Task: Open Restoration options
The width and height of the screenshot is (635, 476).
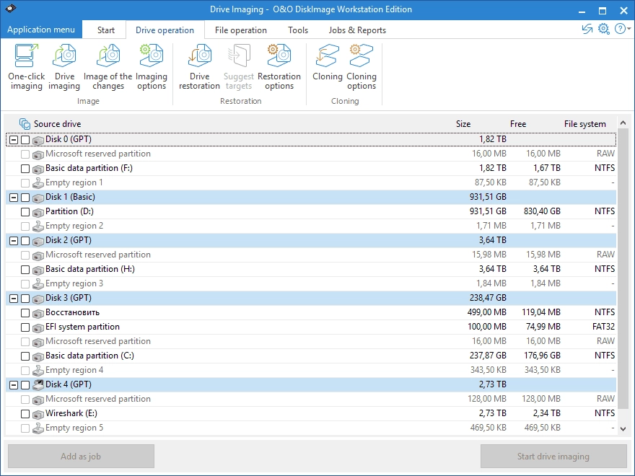Action: click(279, 67)
